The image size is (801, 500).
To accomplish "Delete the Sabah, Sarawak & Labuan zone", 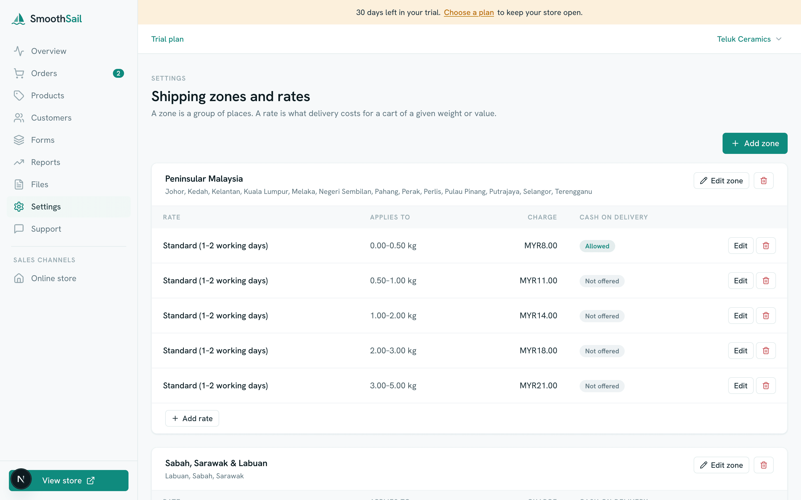I will coord(763,465).
